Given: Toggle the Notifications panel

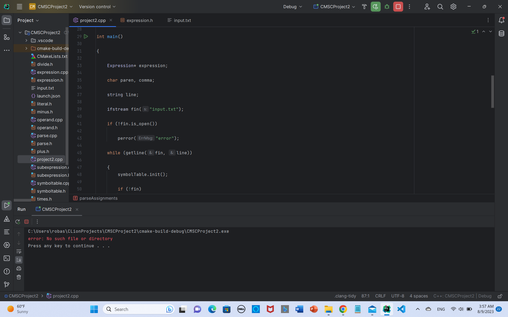Looking at the screenshot, I should coord(502,20).
